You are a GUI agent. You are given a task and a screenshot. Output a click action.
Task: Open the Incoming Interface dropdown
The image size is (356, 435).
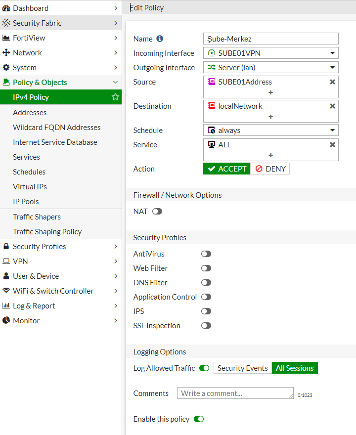point(270,53)
